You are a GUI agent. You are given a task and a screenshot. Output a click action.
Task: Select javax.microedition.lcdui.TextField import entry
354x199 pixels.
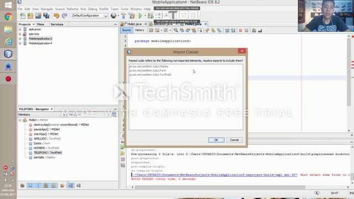pyautogui.click(x=150, y=75)
